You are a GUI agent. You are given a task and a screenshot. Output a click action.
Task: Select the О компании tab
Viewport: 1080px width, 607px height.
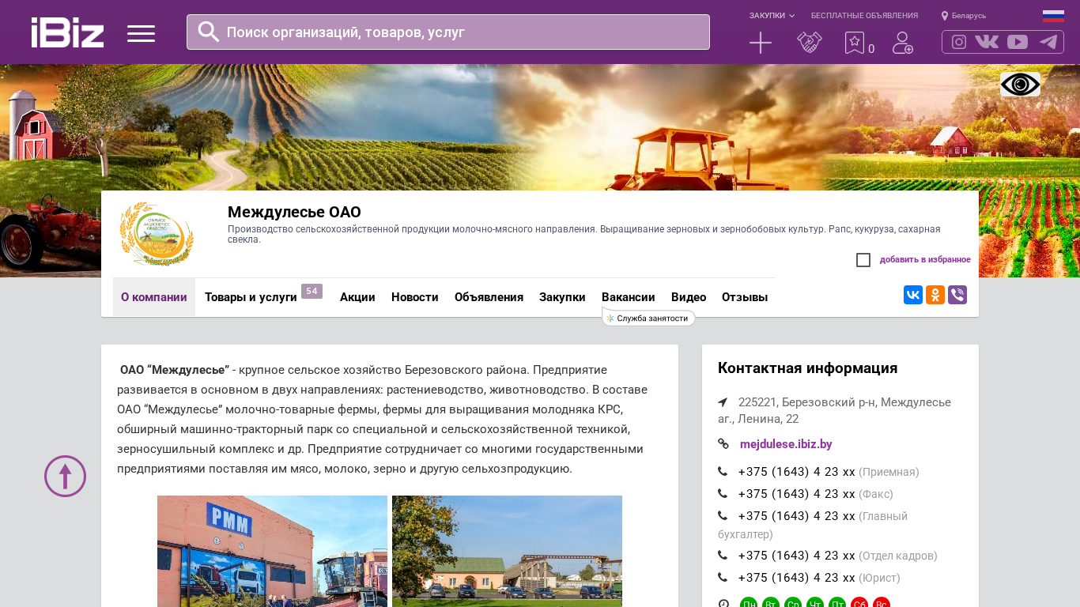pyautogui.click(x=154, y=297)
